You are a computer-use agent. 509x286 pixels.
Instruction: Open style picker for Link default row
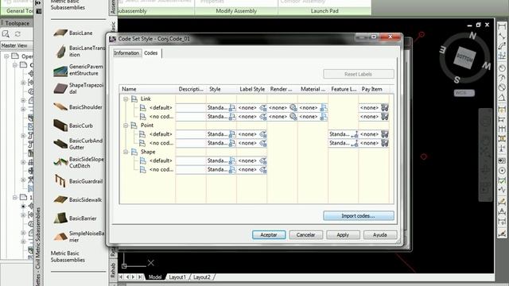coord(232,108)
